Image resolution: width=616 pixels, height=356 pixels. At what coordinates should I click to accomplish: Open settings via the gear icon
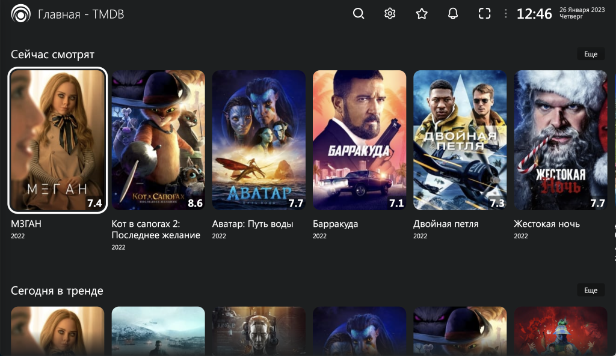390,14
